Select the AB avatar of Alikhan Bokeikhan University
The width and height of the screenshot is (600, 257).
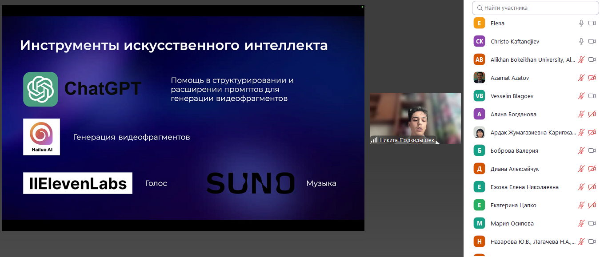pos(479,59)
